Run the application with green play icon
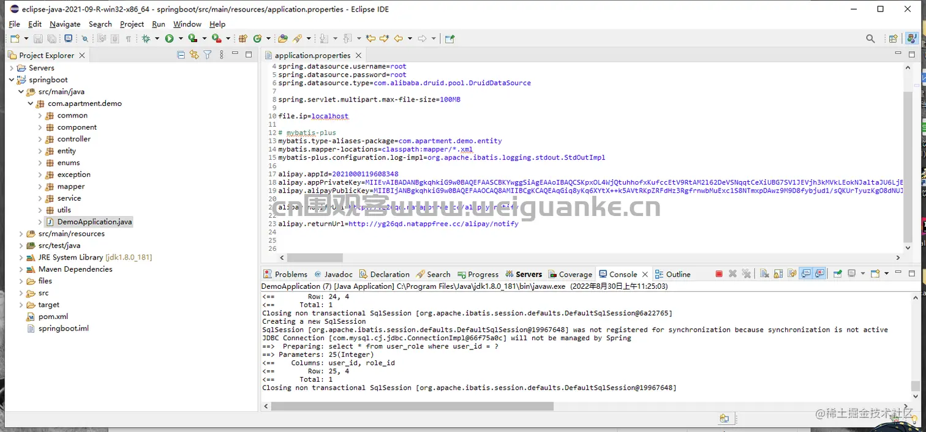 169,39
